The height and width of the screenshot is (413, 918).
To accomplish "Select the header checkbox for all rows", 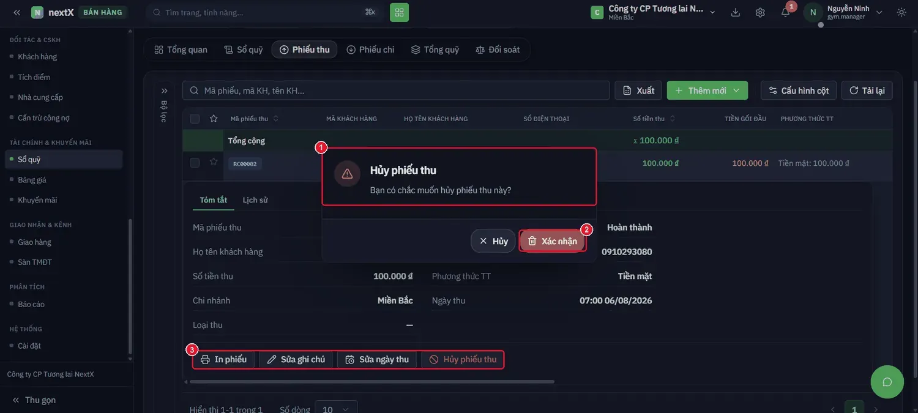I will [x=195, y=119].
